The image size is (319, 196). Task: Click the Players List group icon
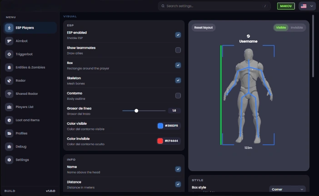(x=9, y=107)
